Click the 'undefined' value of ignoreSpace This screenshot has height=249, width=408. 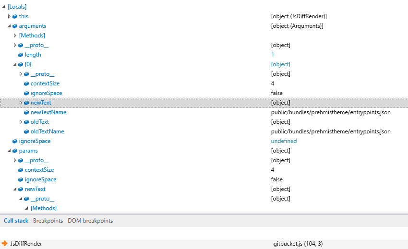click(284, 141)
